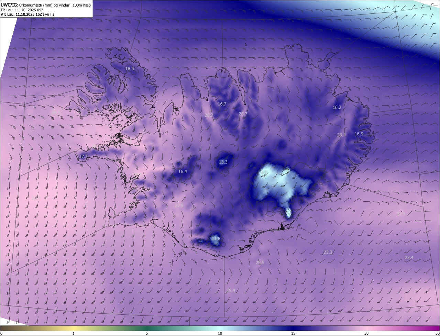The height and width of the screenshot is (336, 440).
Task: Click the 13.3 value in central Iceland
Action: (223, 162)
